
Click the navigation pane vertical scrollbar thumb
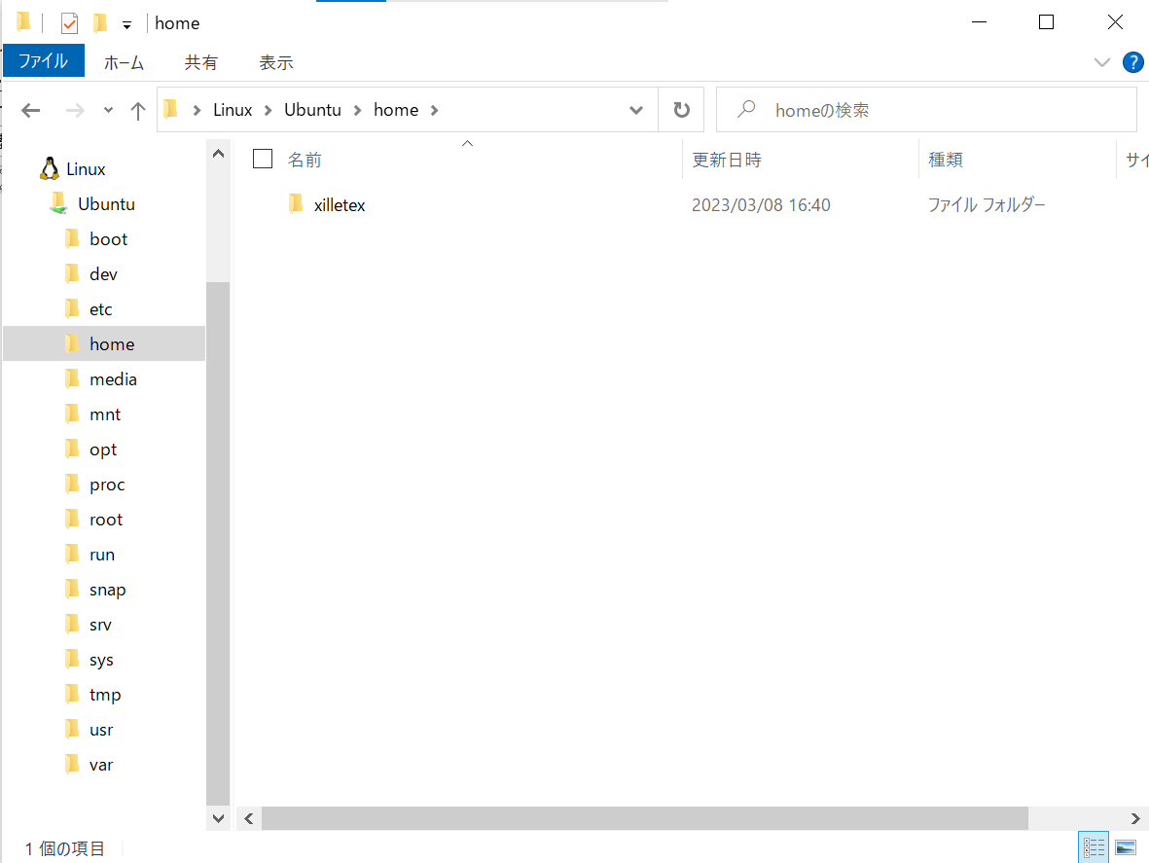point(218,544)
